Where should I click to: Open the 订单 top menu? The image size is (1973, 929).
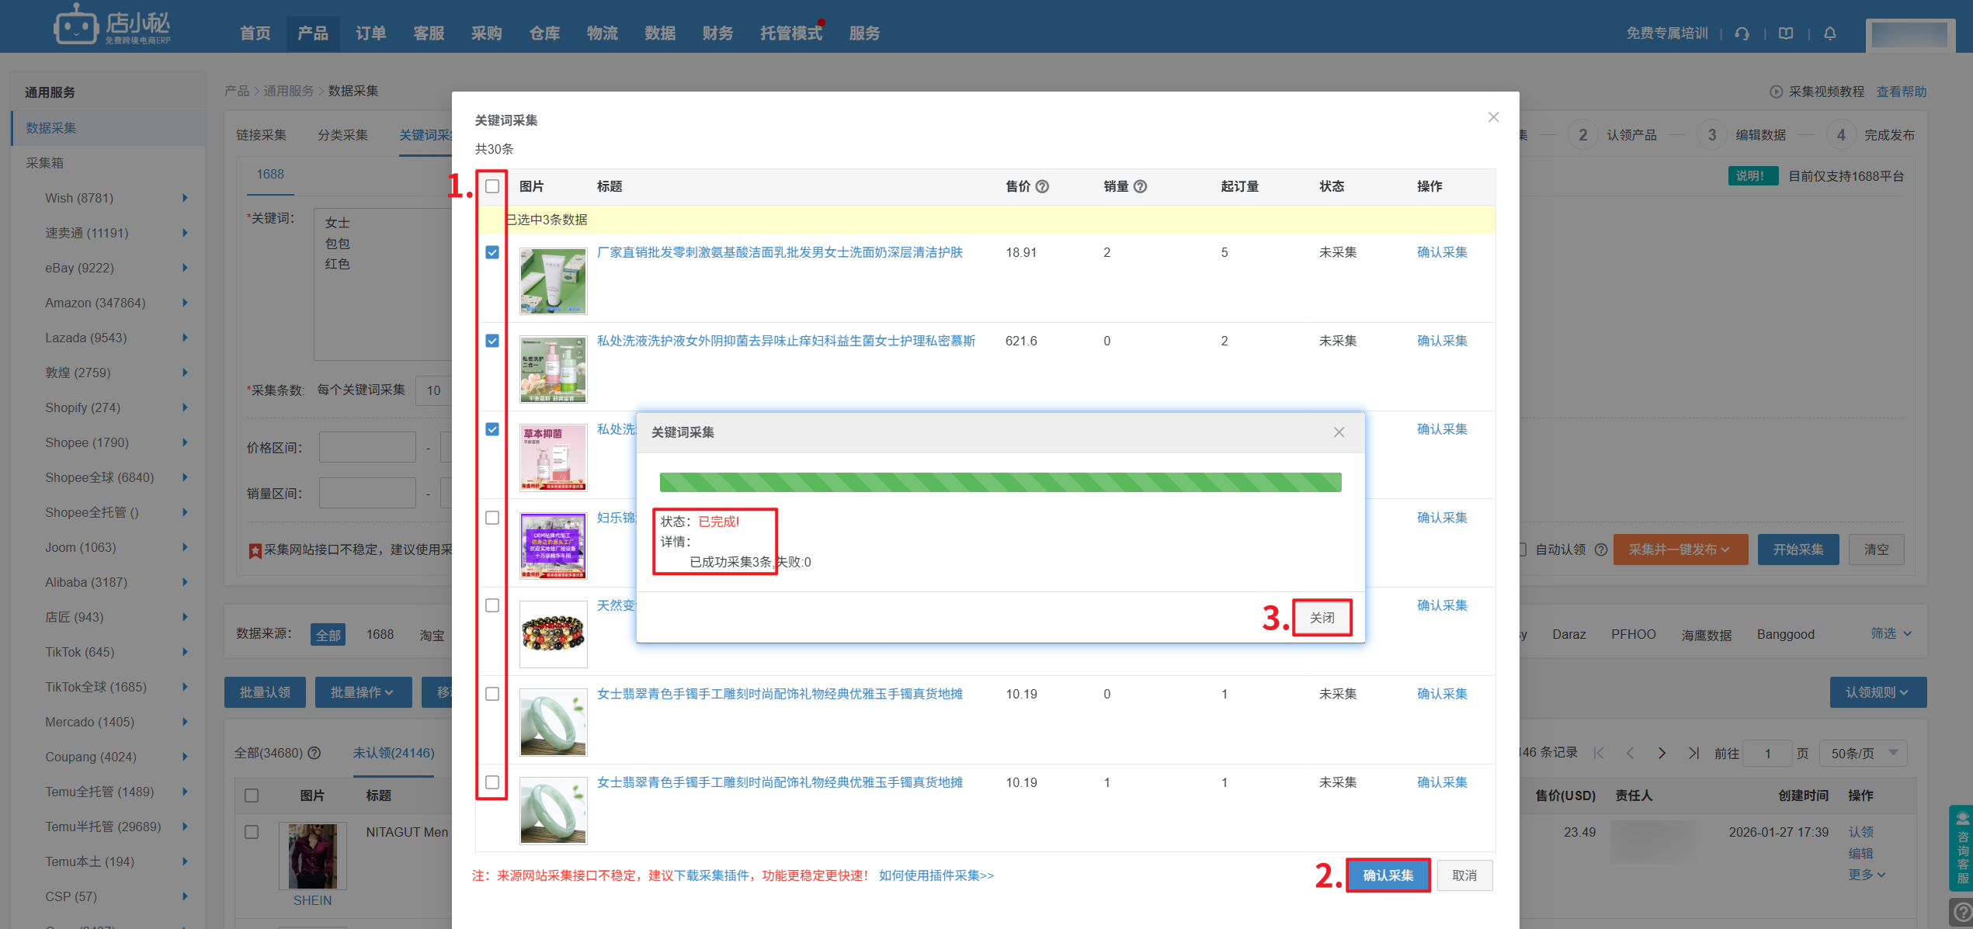[370, 33]
